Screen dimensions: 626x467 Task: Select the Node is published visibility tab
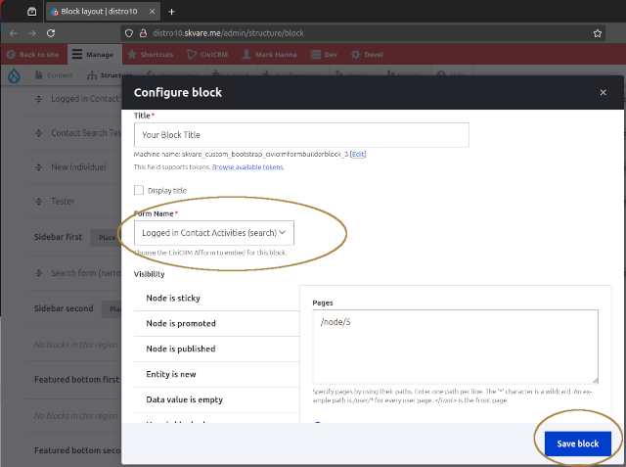pos(217,349)
